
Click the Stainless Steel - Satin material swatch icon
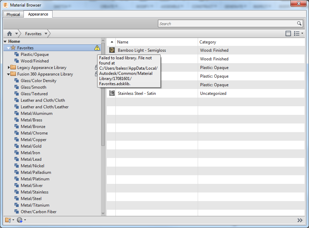coord(111,93)
